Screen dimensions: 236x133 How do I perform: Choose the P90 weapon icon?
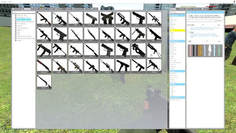(x=139, y=50)
